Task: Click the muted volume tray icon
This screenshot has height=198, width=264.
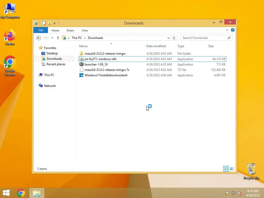Action: pyautogui.click(x=240, y=193)
